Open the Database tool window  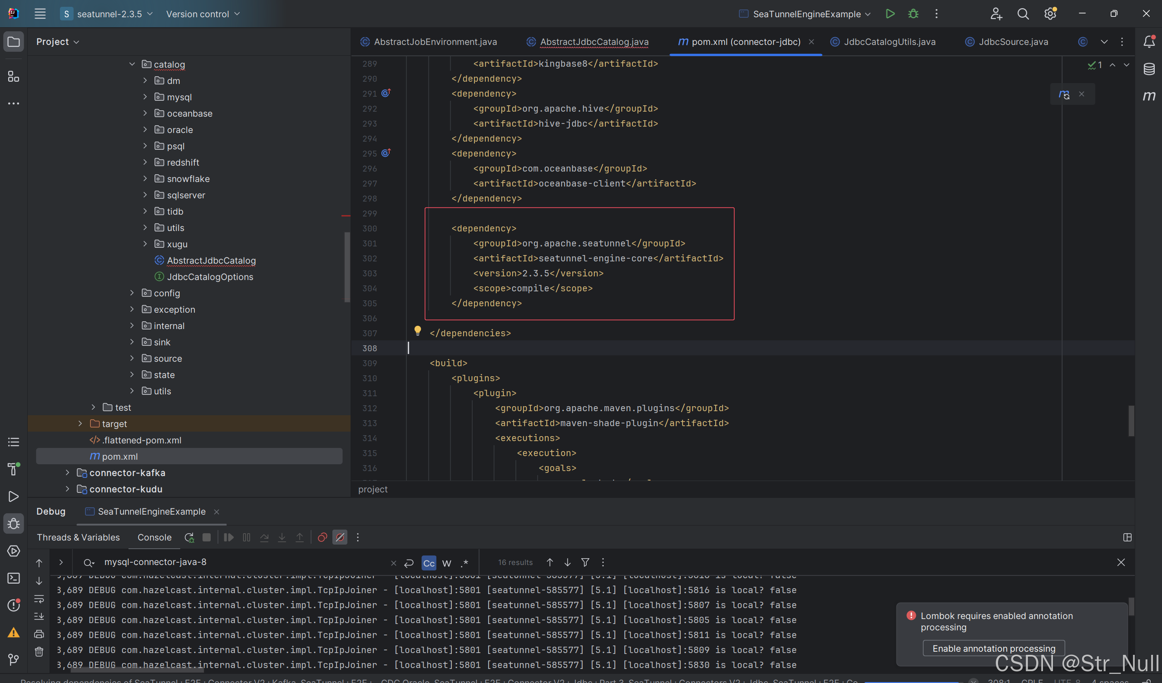[1149, 69]
